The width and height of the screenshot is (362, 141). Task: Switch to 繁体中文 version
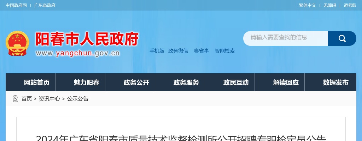(x=307, y=5)
